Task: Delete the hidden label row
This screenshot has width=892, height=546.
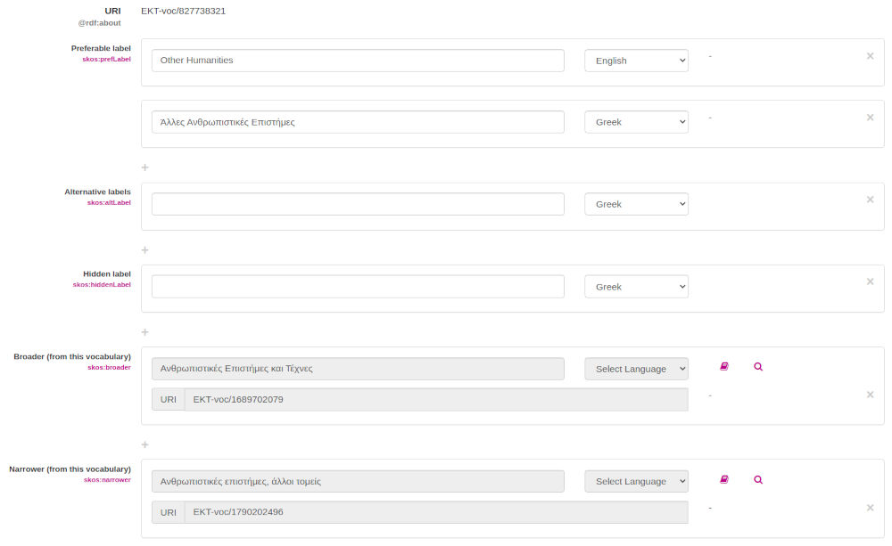Action: (x=870, y=281)
